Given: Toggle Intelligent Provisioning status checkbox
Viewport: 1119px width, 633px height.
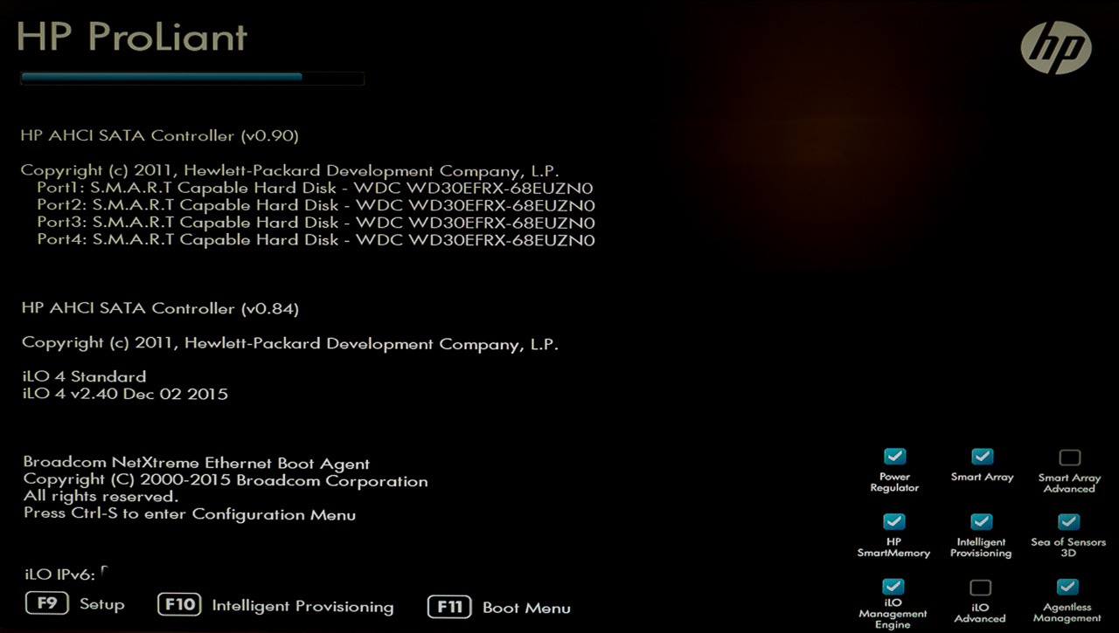Looking at the screenshot, I should tap(981, 521).
